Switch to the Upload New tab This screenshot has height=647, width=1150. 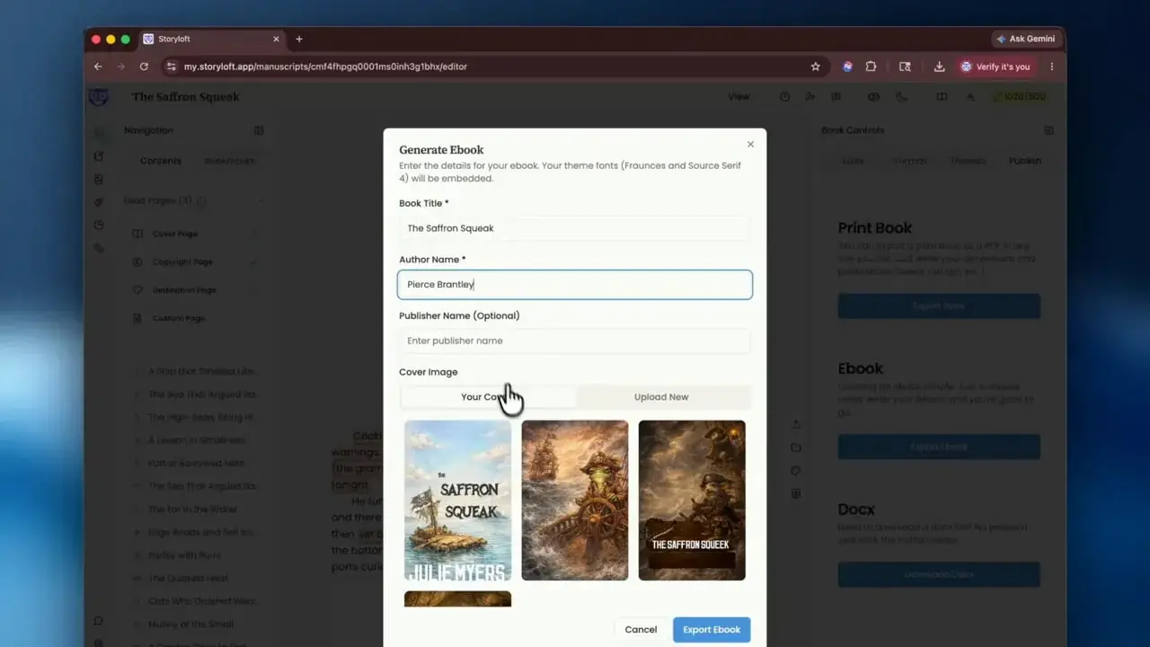coord(661,396)
